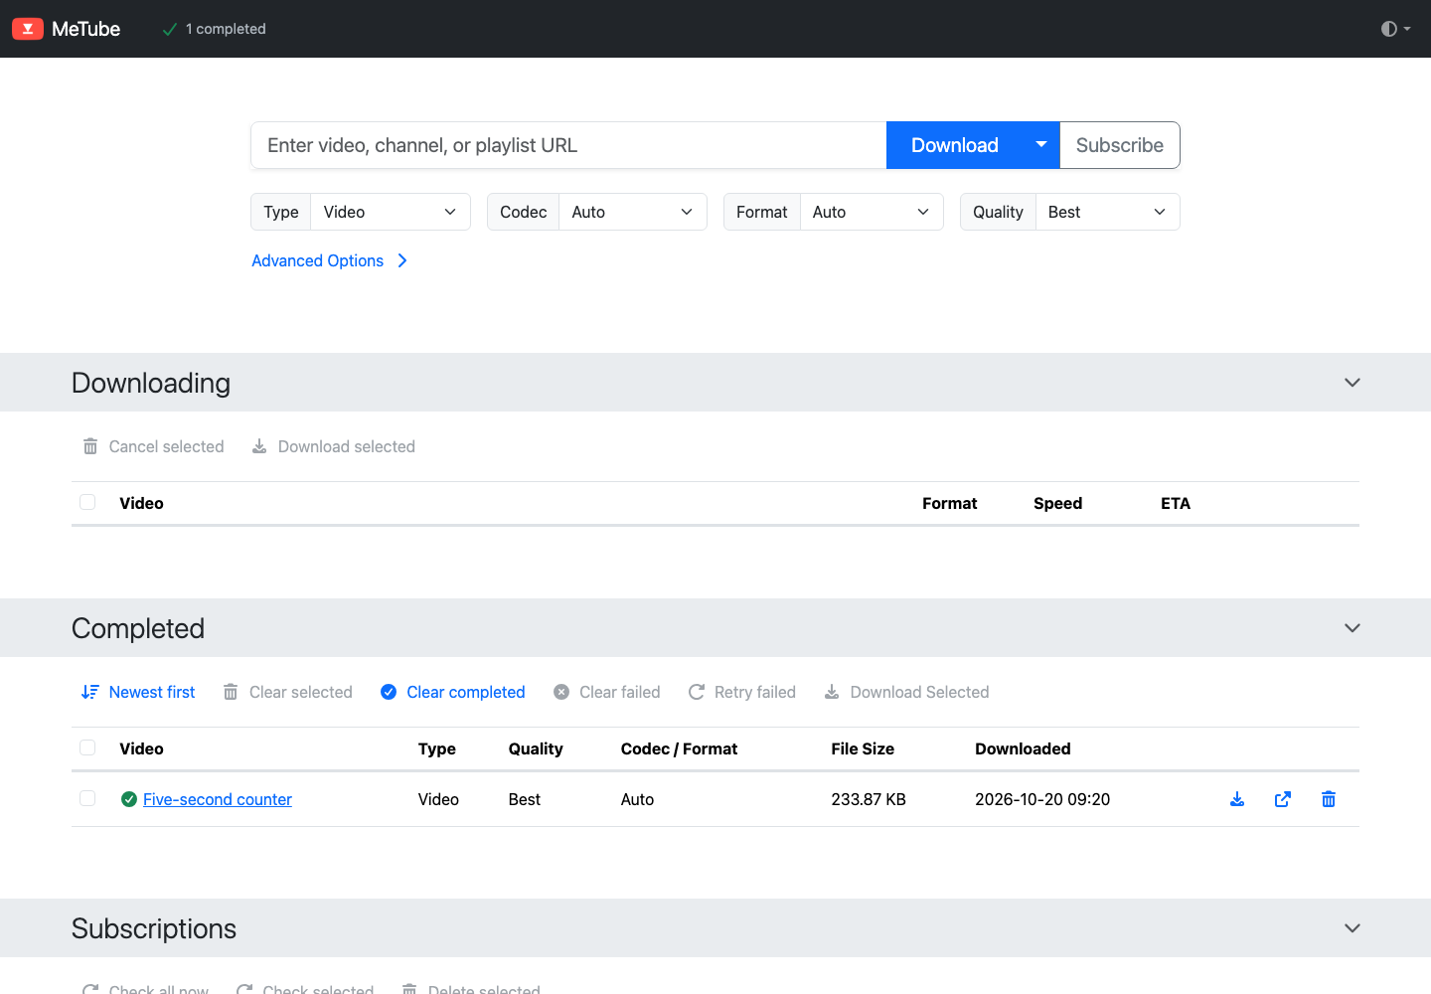Click Download selected in Downloading section

tap(333, 446)
